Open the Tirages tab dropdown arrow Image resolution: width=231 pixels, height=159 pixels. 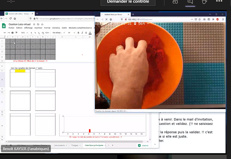[80, 145]
